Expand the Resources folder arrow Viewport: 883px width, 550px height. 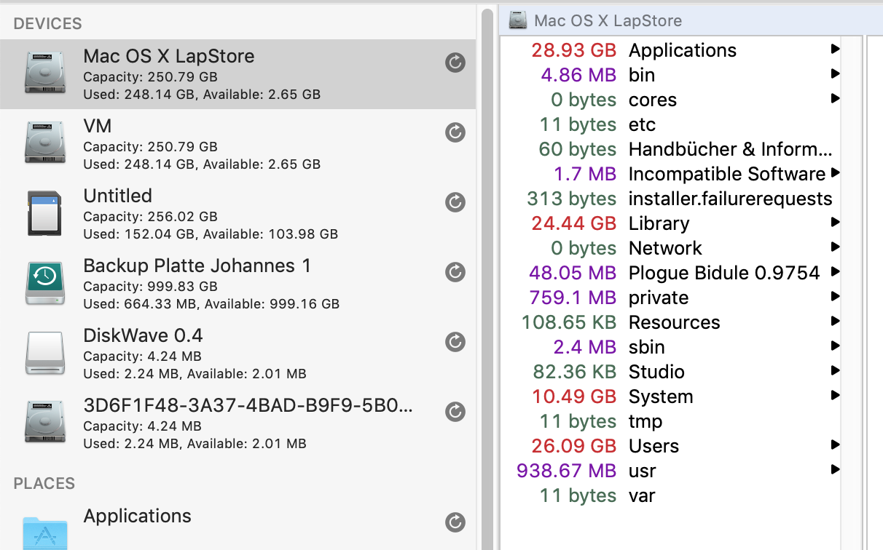tap(835, 322)
